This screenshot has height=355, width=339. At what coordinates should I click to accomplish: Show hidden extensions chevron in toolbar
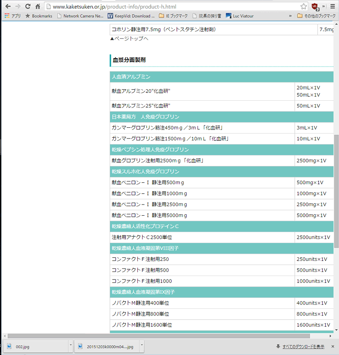tap(323, 6)
